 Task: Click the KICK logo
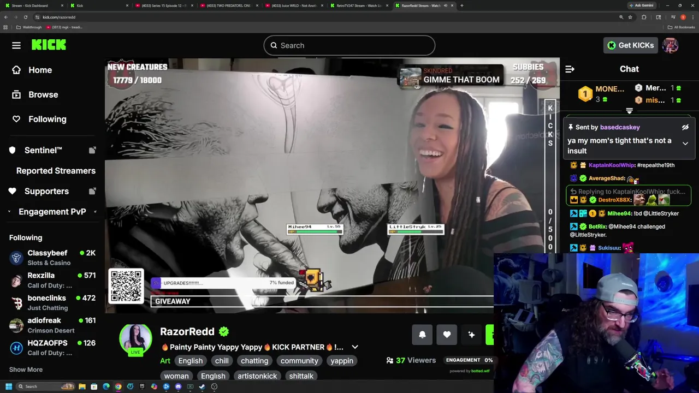(x=49, y=45)
